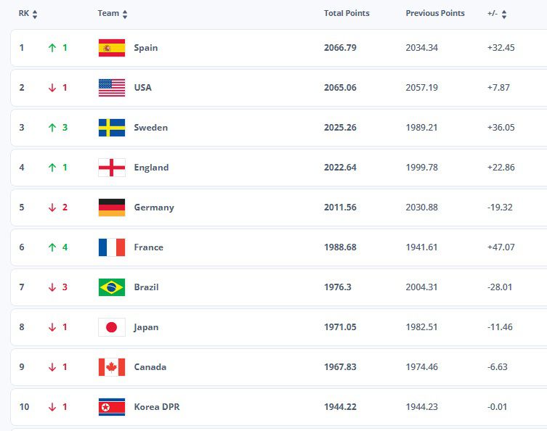Select Brazil's red down rank arrow

[x=52, y=287]
